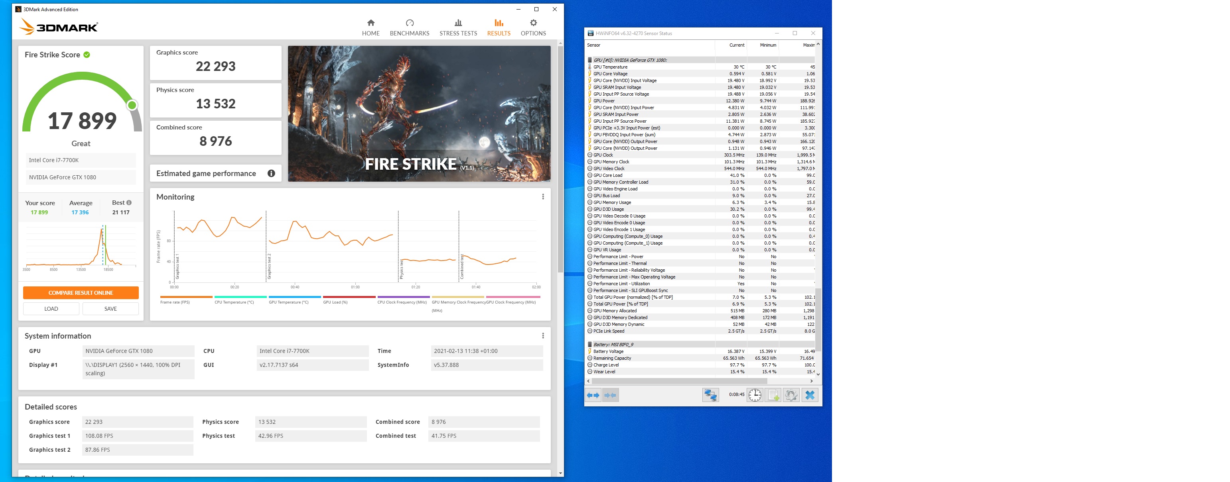The height and width of the screenshot is (482, 1230).
Task: Click the score distribution chart
Action: click(81, 248)
